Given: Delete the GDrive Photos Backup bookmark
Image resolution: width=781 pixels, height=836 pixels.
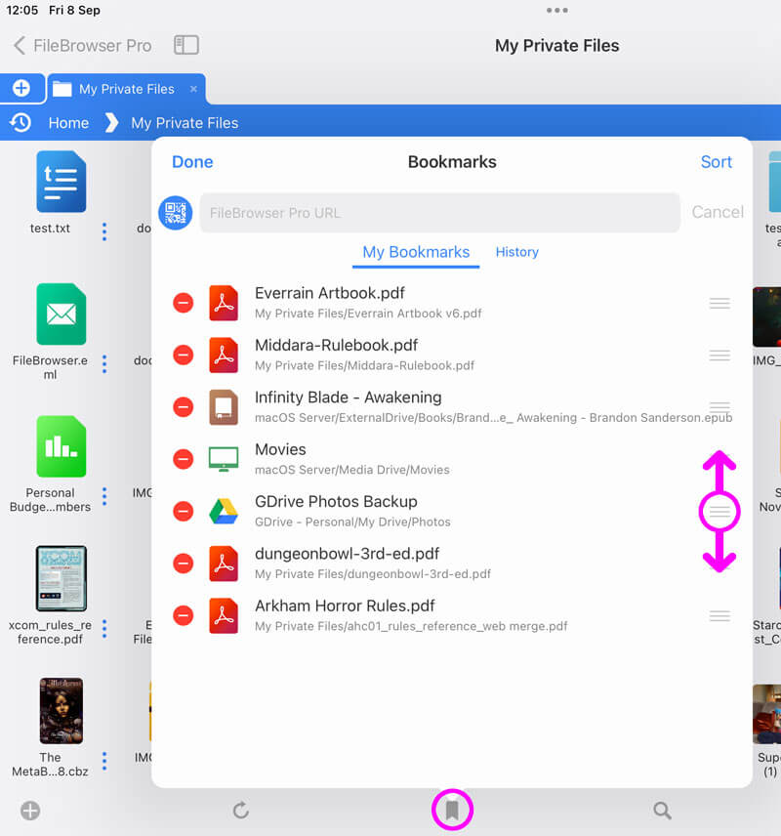Looking at the screenshot, I should (183, 512).
